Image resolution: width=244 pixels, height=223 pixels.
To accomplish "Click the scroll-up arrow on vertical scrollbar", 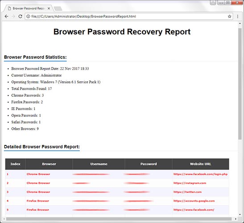I will pos(240,23).
